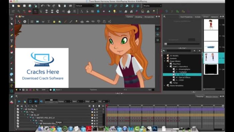234x132 pixels.
Task: Click the Photoshop icon in the Dock
Action: point(155,129)
